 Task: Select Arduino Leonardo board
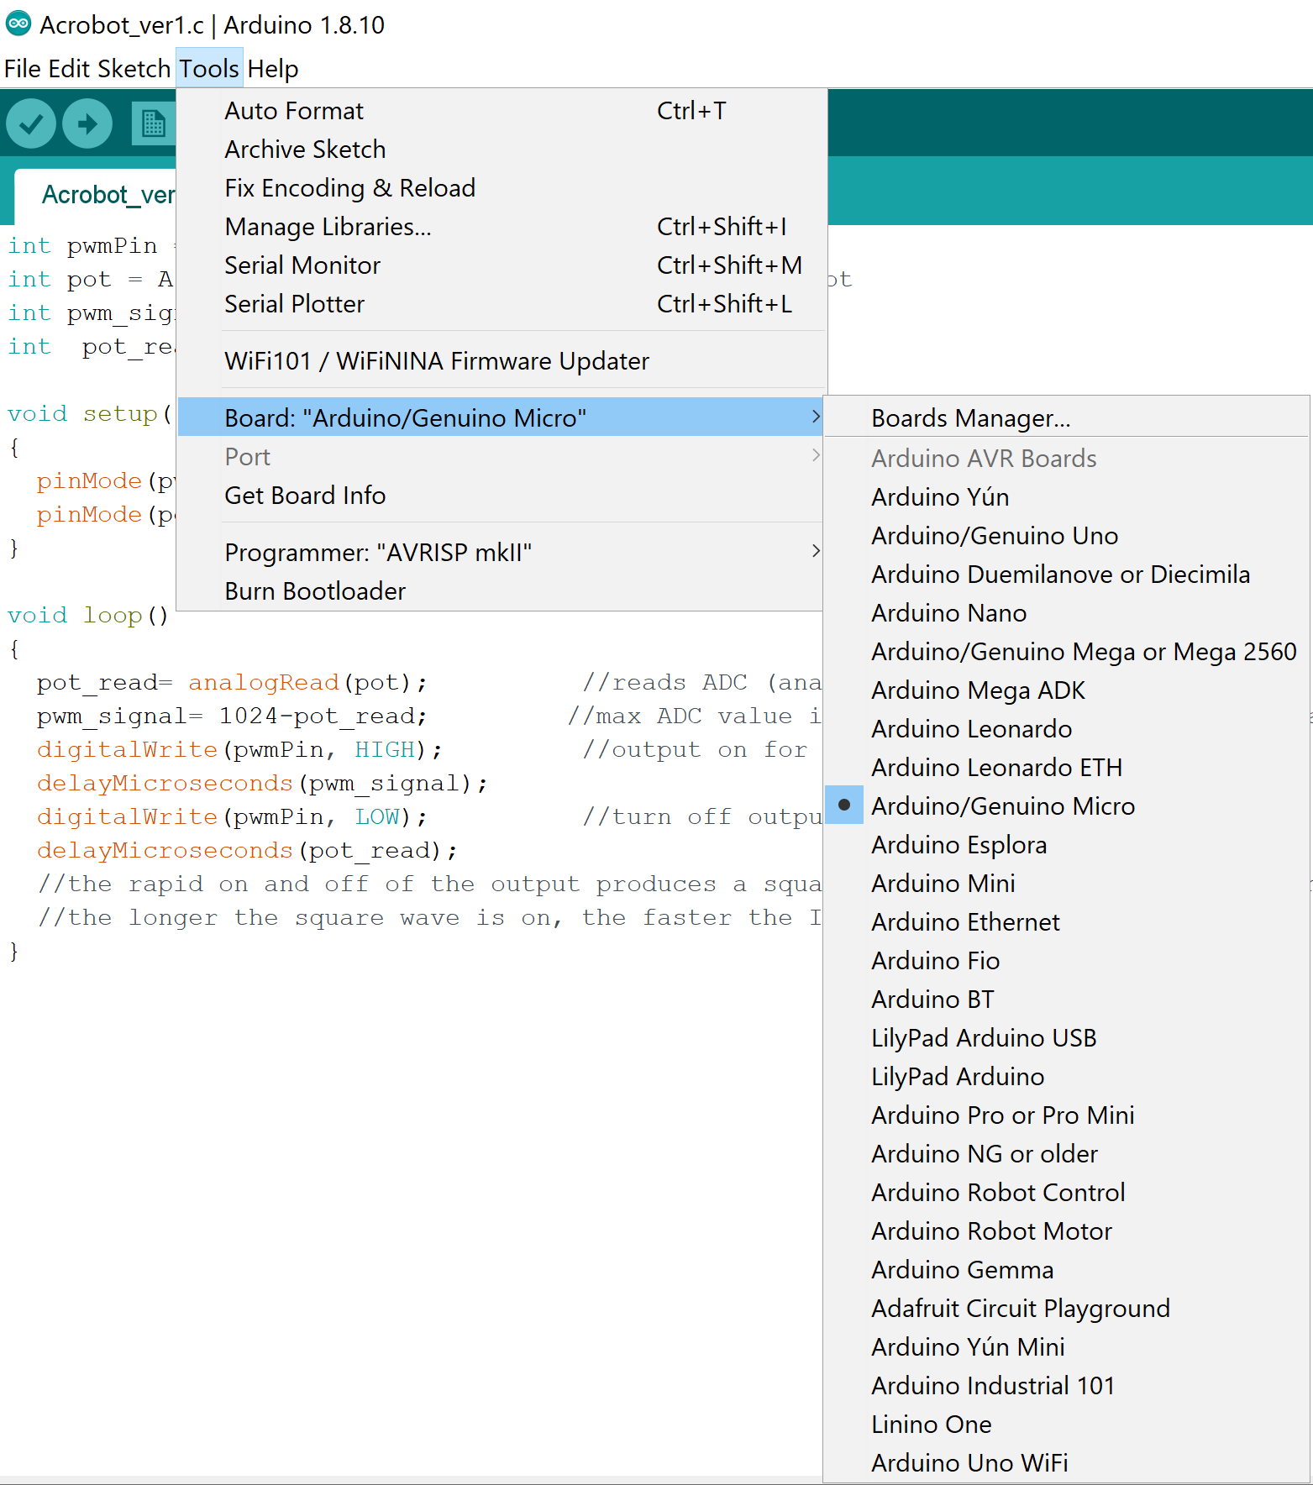point(1067,728)
